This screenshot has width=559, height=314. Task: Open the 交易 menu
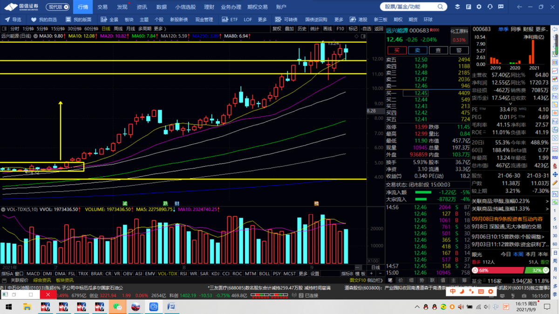point(102,7)
